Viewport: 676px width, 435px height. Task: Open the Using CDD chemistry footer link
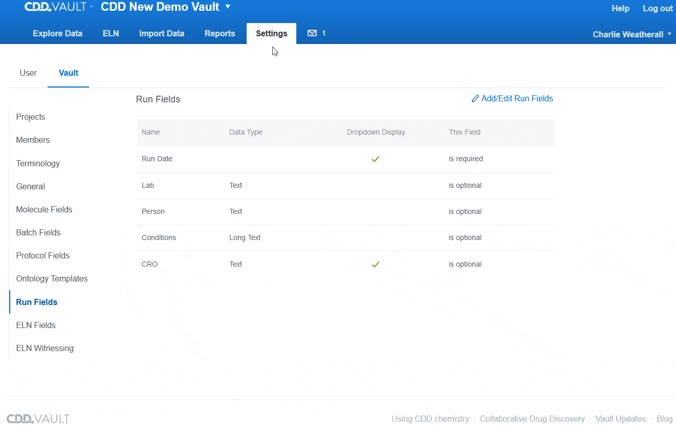tap(430, 419)
